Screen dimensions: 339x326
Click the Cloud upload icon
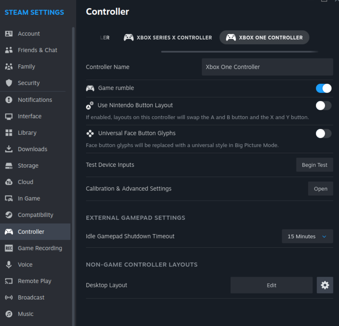[9, 182]
